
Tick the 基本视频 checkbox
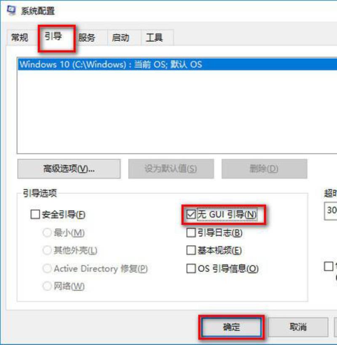pyautogui.click(x=191, y=250)
